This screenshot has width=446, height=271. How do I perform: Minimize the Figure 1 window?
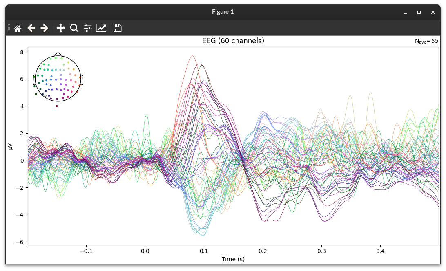pos(404,12)
